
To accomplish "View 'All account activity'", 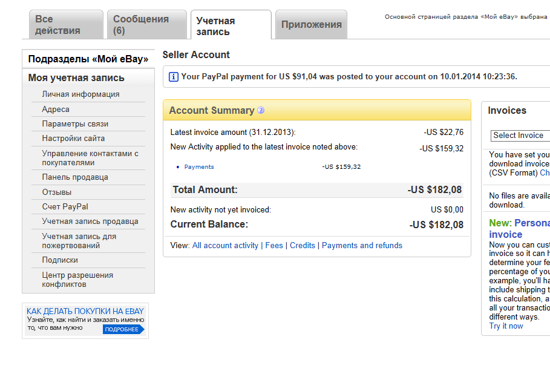I will pos(225,245).
